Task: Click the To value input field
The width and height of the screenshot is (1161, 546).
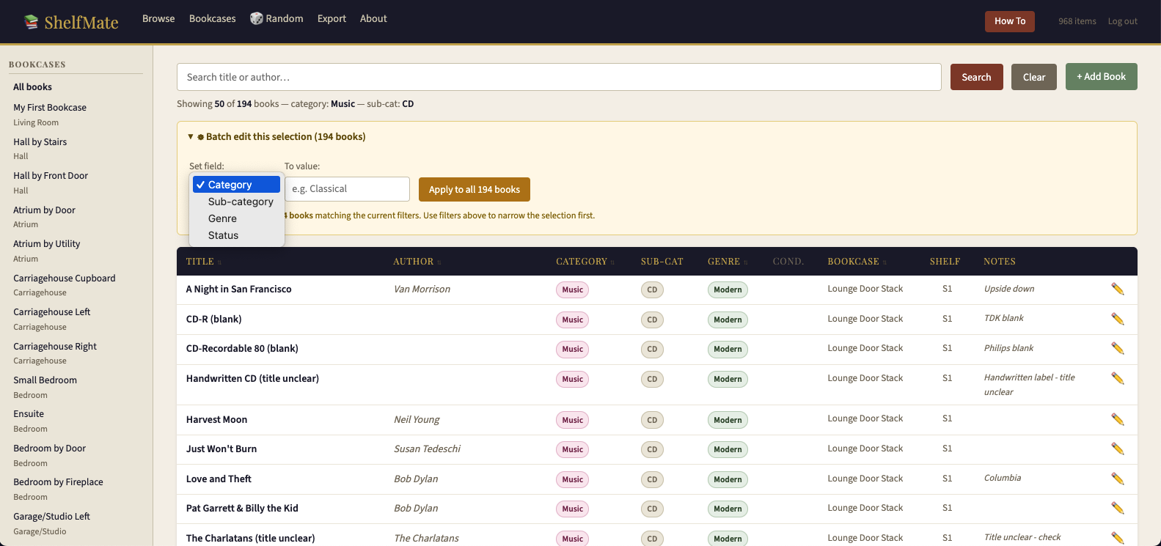Action: tap(347, 188)
